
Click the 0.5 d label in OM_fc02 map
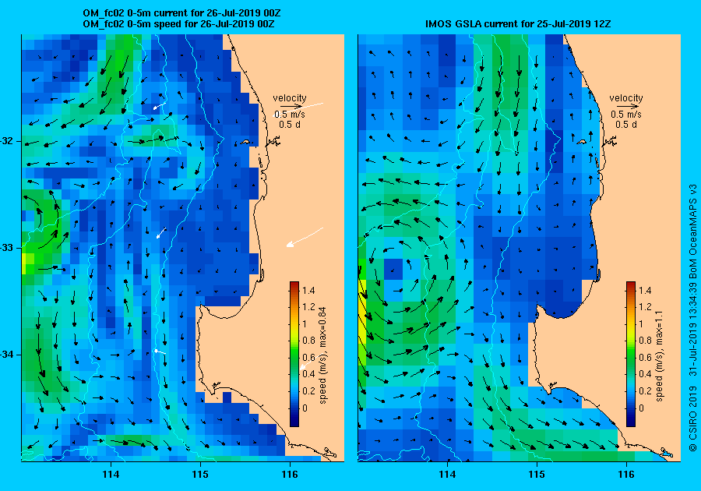click(x=290, y=125)
